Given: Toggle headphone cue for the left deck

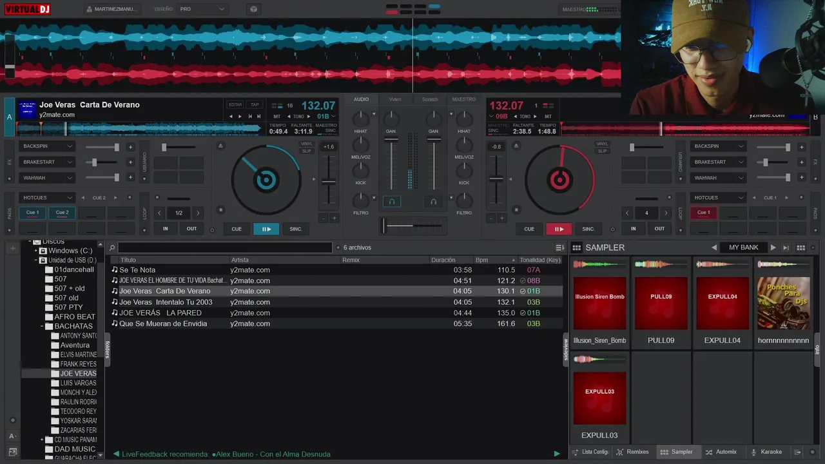Looking at the screenshot, I should point(392,202).
